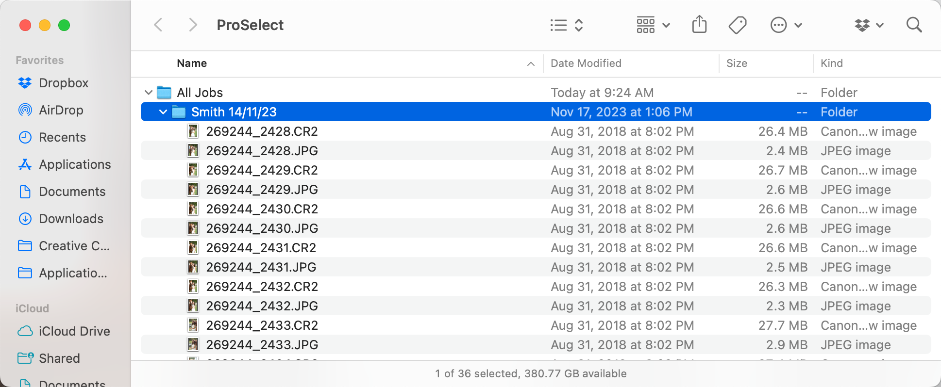Sort by Date Modified column
The image size is (941, 387).
[586, 63]
